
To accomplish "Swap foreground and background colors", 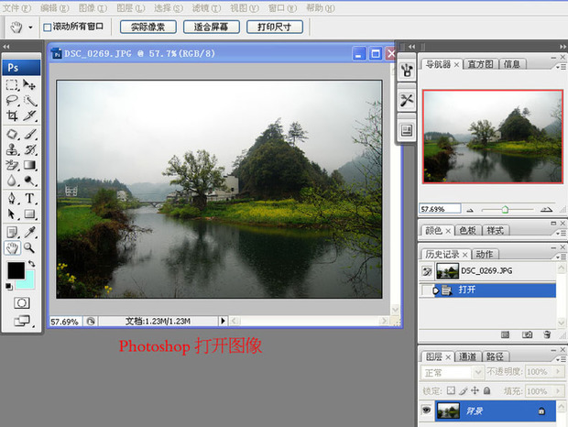I will pyautogui.click(x=31, y=264).
